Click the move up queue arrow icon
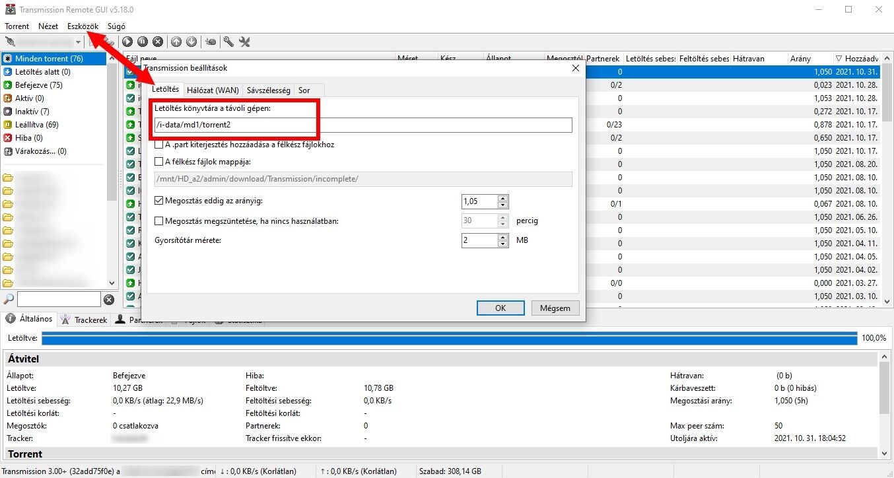 (176, 42)
